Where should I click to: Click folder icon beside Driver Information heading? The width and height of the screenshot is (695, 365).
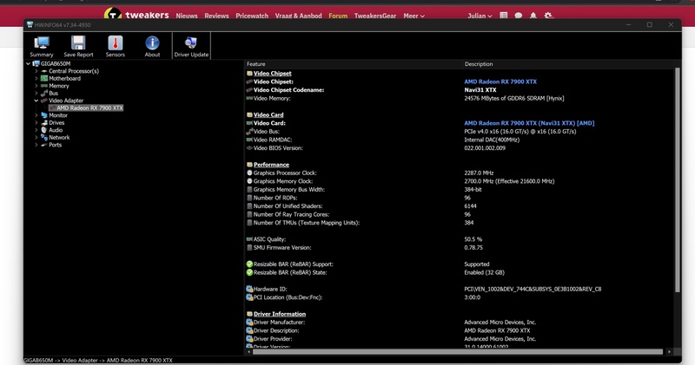coord(249,314)
